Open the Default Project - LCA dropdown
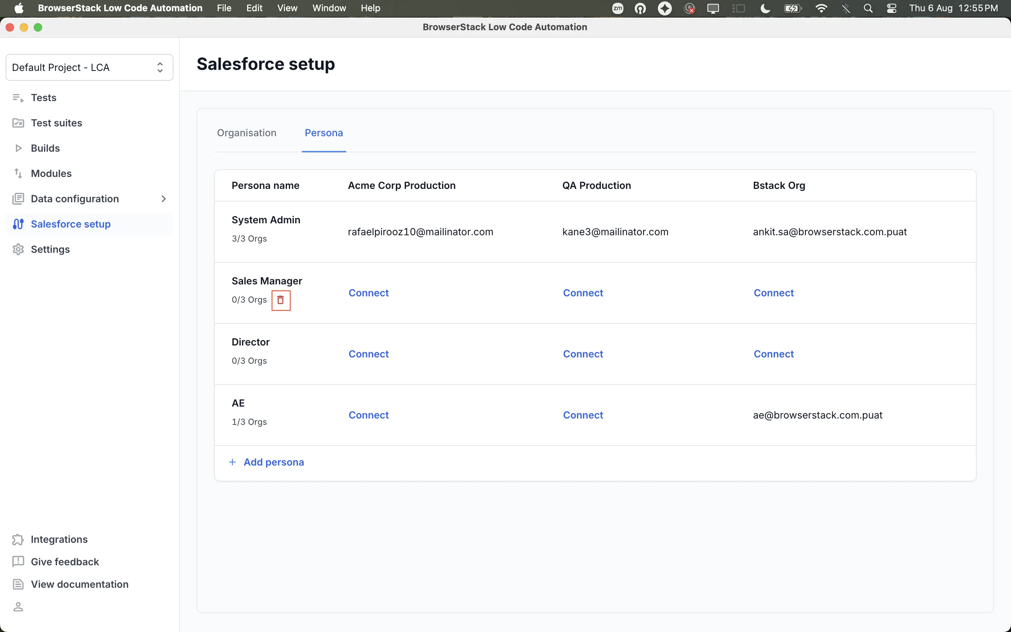This screenshot has height=632, width=1011. click(90, 67)
